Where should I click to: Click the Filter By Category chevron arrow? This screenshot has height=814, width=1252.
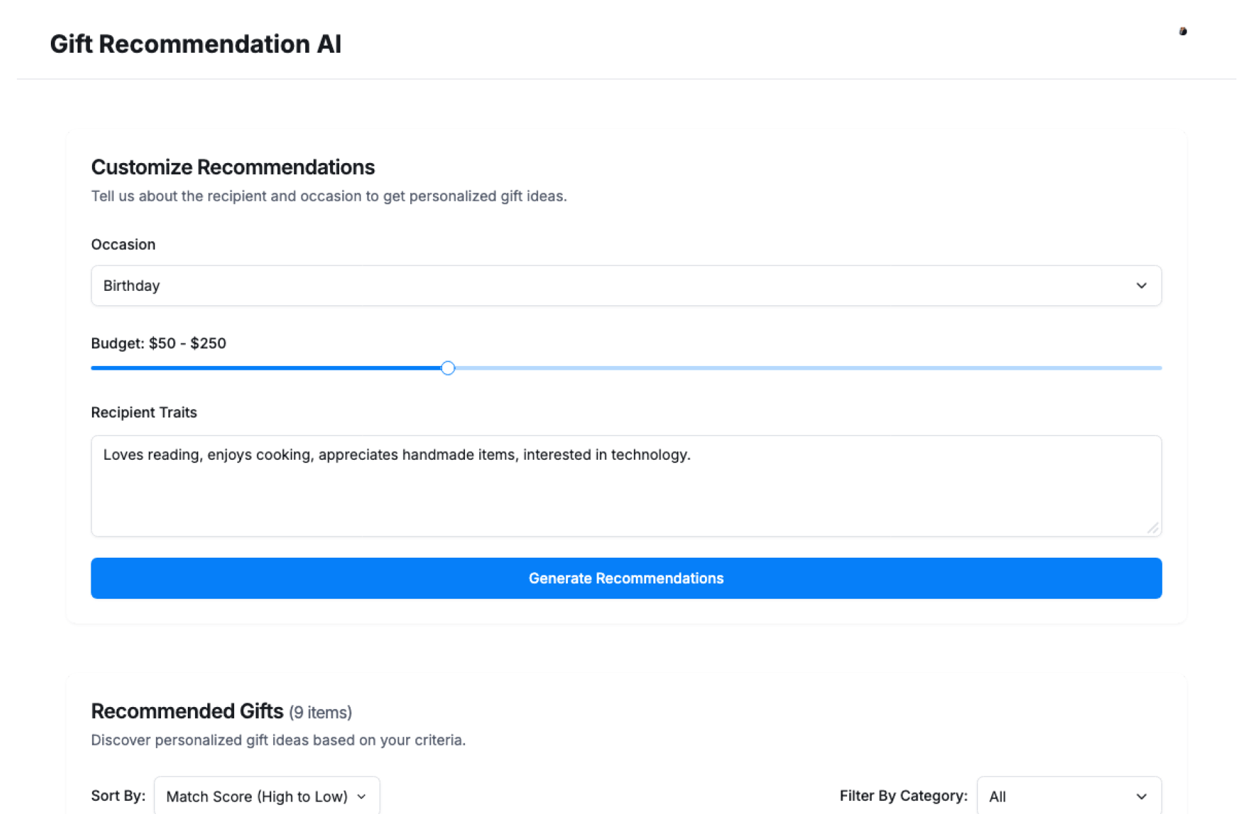pos(1140,796)
